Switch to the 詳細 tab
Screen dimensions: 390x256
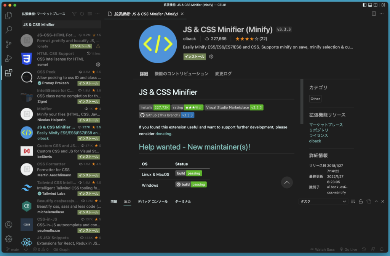tap(144, 74)
